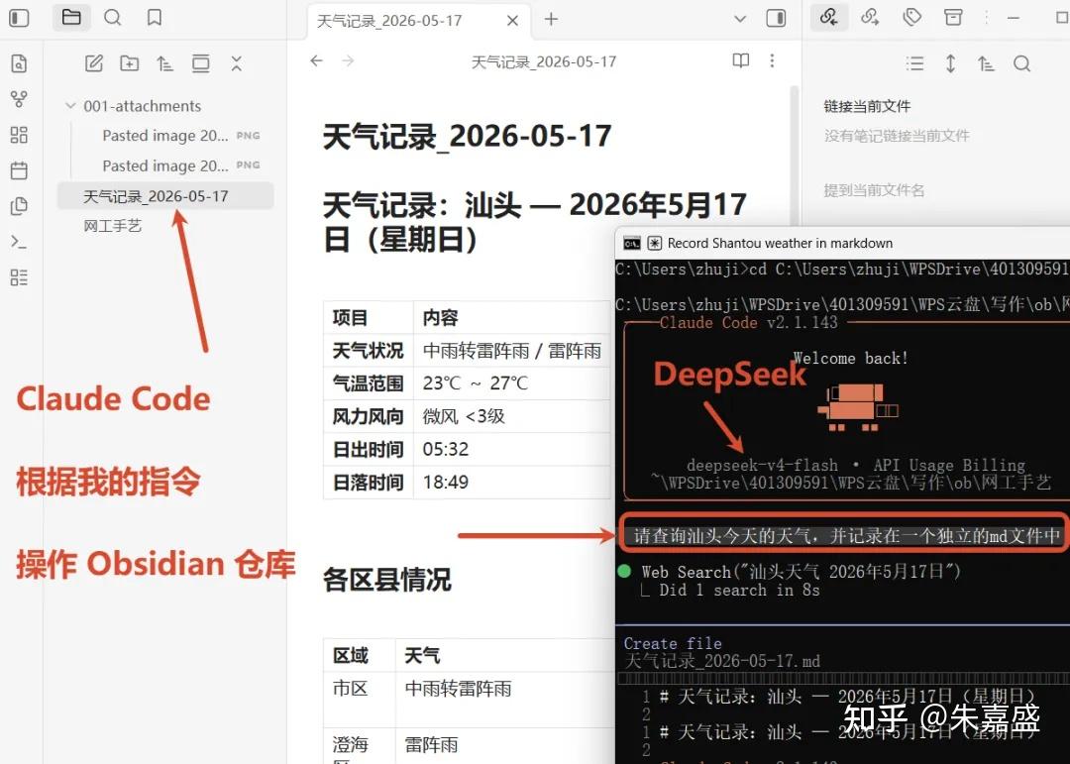1070x764 pixels.
Task: Create a new note
Action: click(x=93, y=63)
